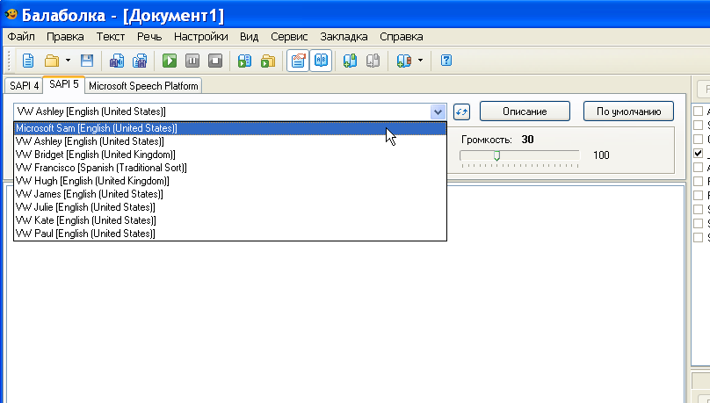Open the Вид menu

coord(249,37)
